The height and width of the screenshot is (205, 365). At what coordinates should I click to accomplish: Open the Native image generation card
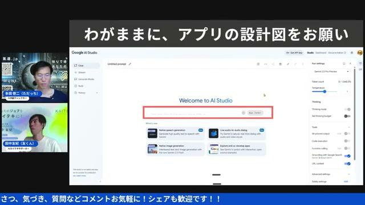[x=176, y=149]
